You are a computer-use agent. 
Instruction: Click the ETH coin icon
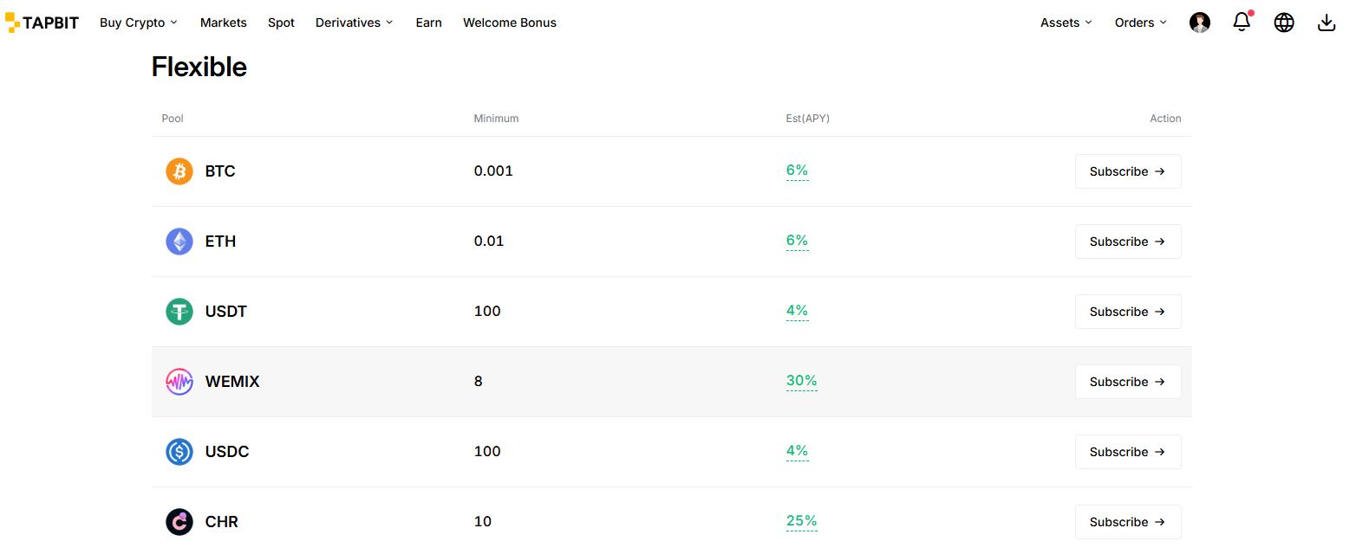pos(179,242)
